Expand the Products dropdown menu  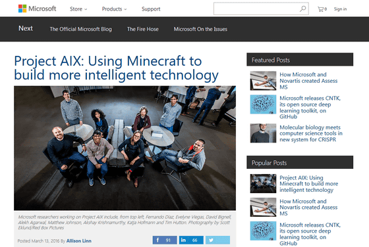coord(114,9)
